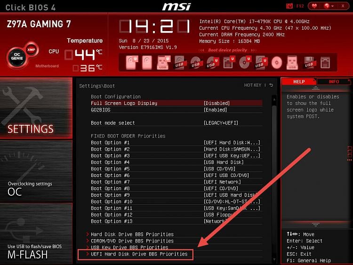The image size is (353, 265).
Task: Open the language globe dropdown
Action: click(x=329, y=6)
